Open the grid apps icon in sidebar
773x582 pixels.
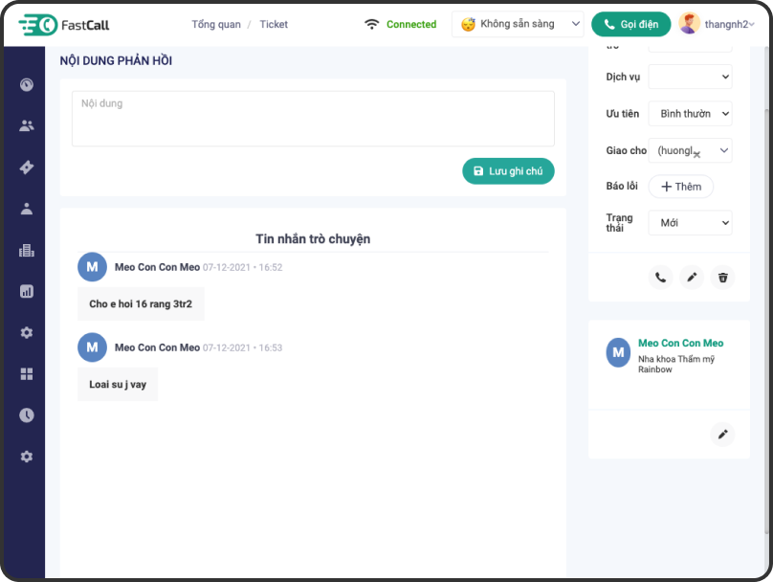pyautogui.click(x=27, y=373)
